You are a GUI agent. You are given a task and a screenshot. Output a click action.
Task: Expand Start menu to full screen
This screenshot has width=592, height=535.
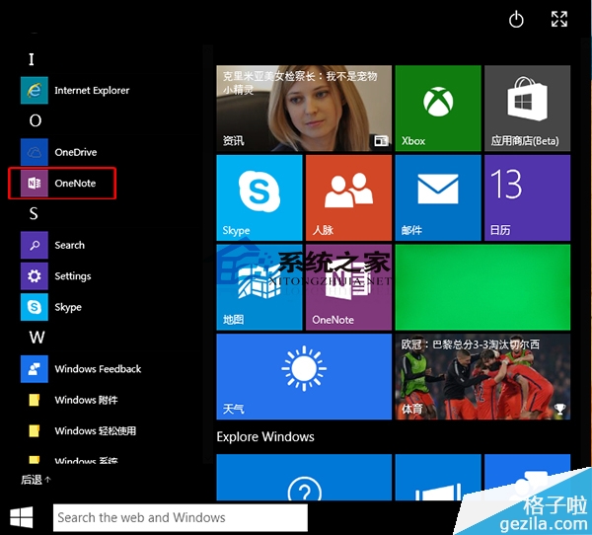coord(559,19)
